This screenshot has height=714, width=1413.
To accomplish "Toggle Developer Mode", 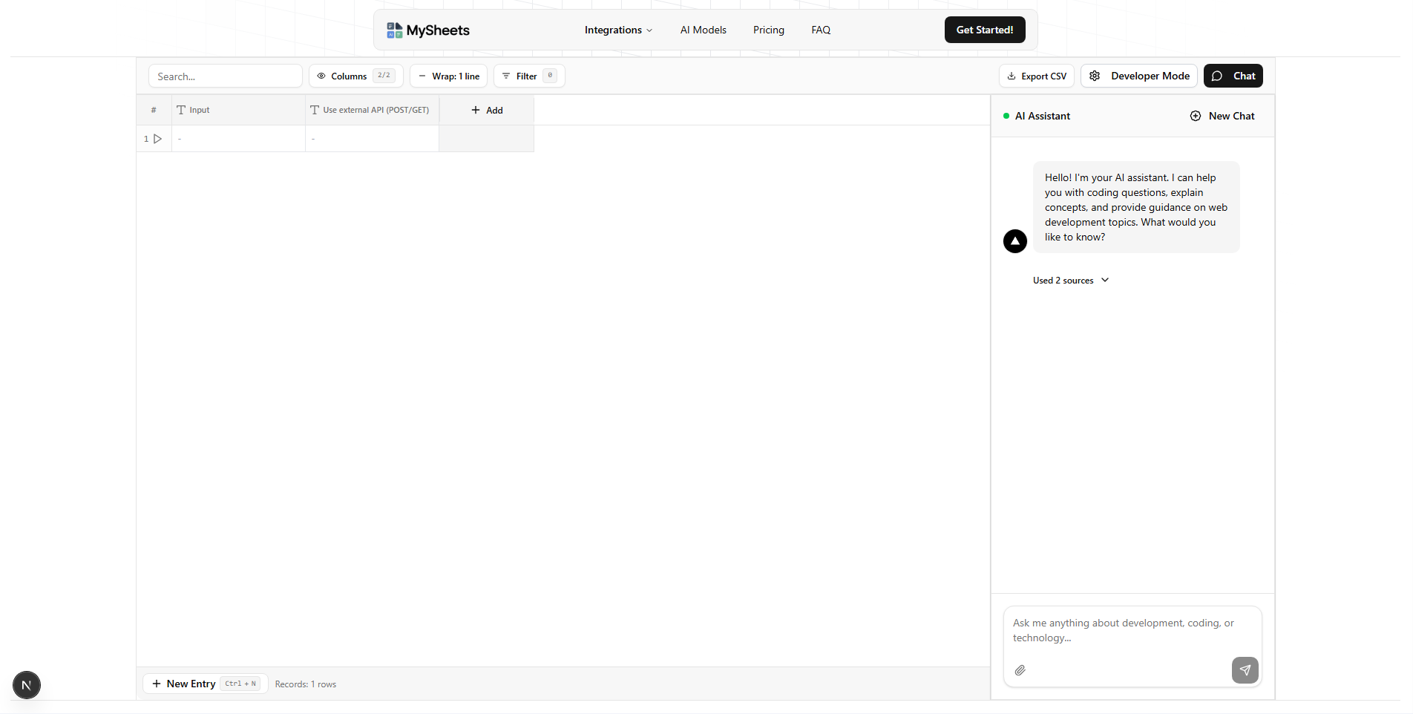I will (1138, 76).
